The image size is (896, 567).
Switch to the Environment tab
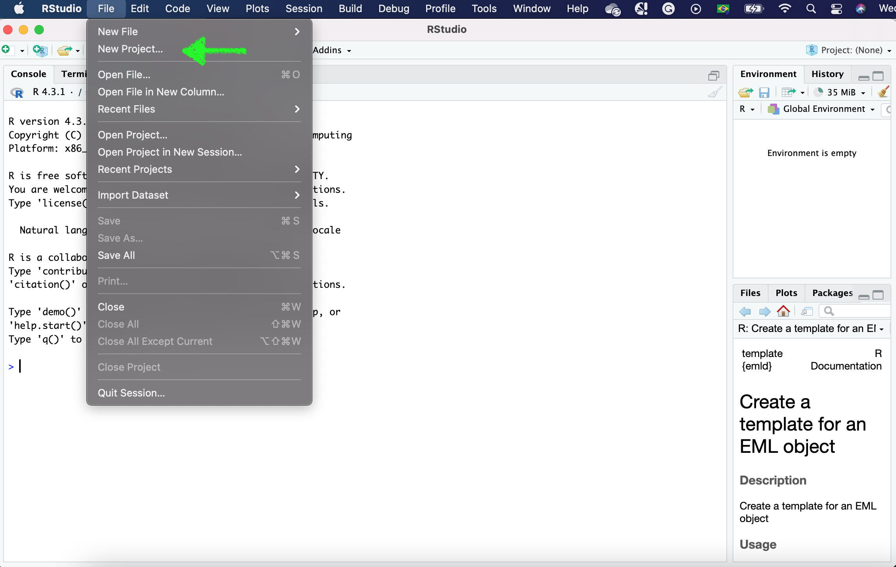[768, 74]
